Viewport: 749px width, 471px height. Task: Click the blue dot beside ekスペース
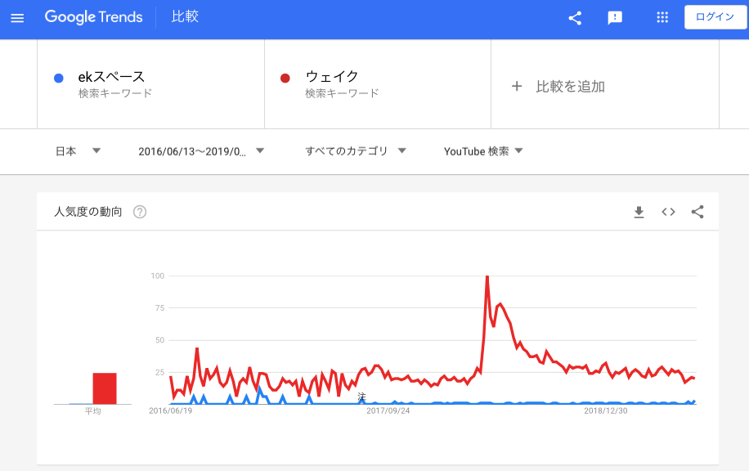point(59,78)
